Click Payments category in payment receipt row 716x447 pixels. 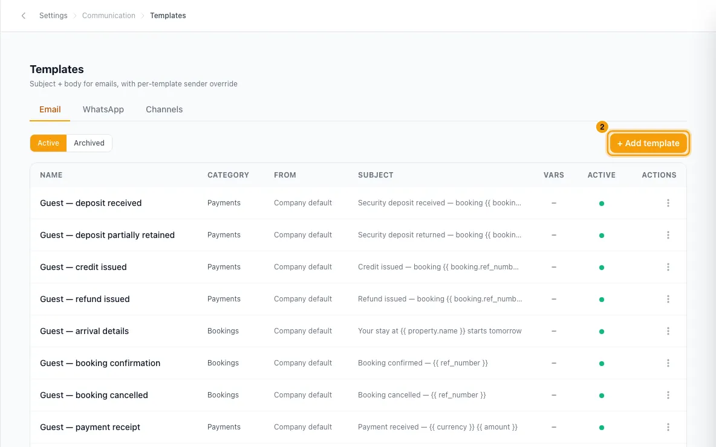pyautogui.click(x=224, y=427)
